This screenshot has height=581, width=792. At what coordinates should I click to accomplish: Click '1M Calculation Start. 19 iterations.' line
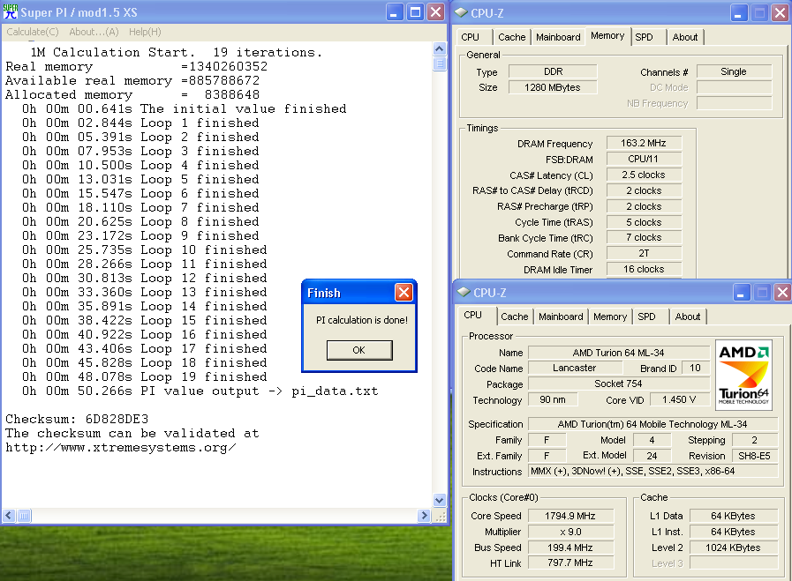point(177,52)
